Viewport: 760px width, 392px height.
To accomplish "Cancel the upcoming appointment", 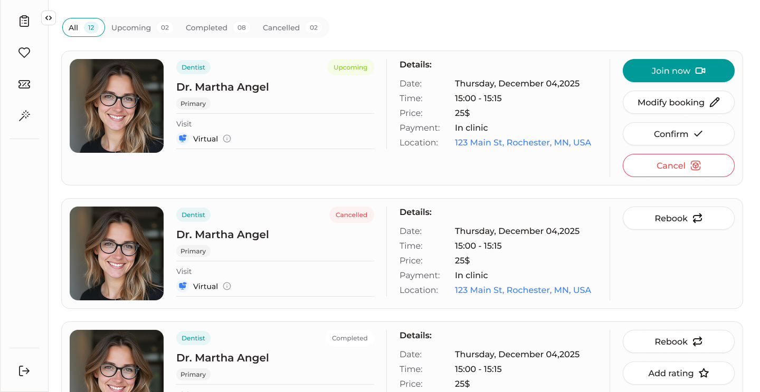I will pos(679,165).
